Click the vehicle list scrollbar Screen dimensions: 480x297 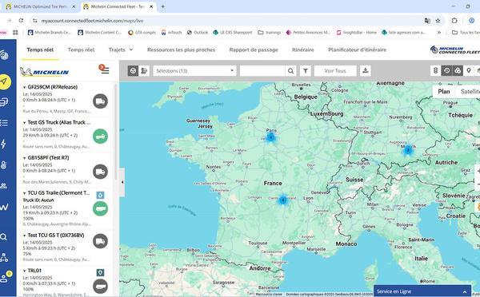coord(115,132)
